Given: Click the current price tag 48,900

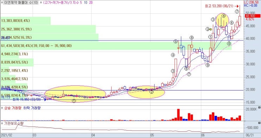Looking at the screenshot, I should pyautogui.click(x=253, y=16).
